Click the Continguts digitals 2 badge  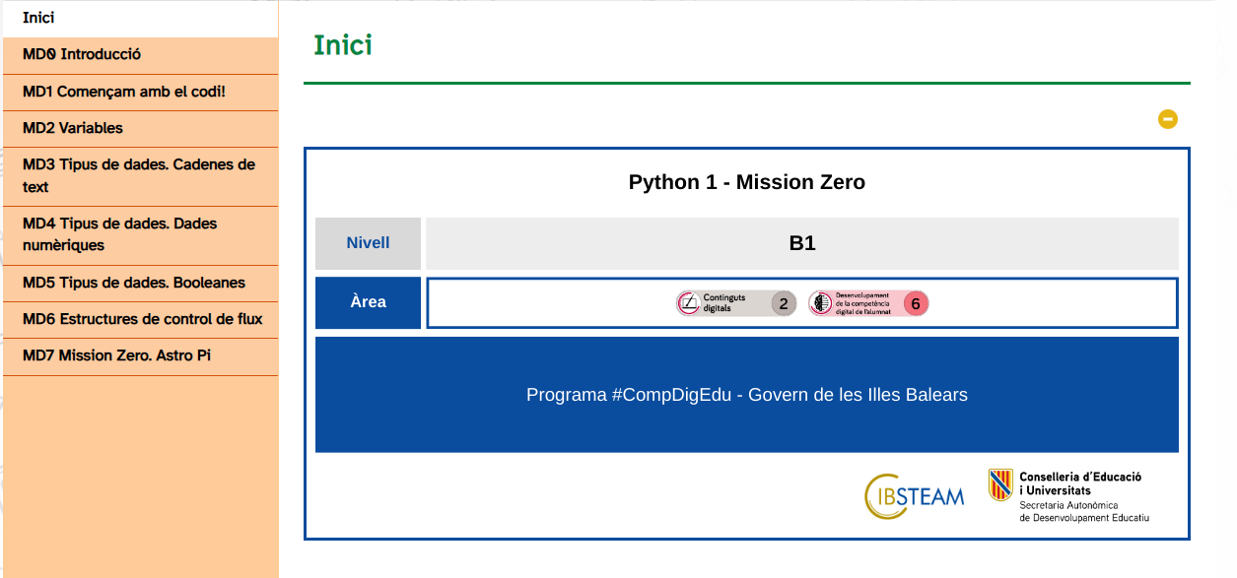click(736, 303)
